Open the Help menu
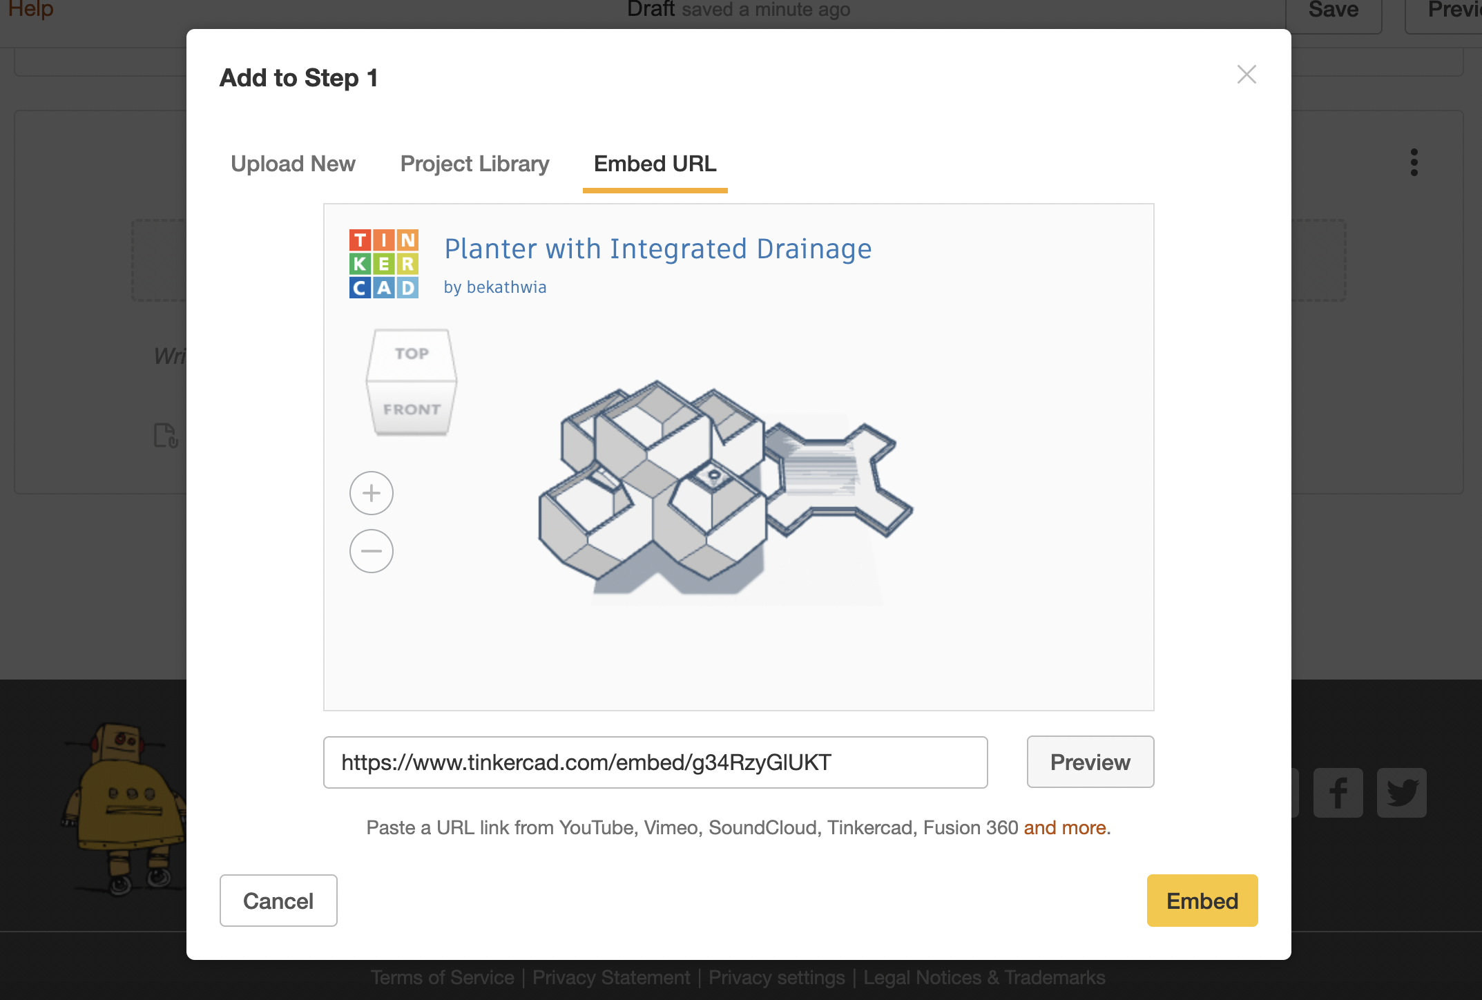Image resolution: width=1482 pixels, height=1000 pixels. tap(30, 9)
